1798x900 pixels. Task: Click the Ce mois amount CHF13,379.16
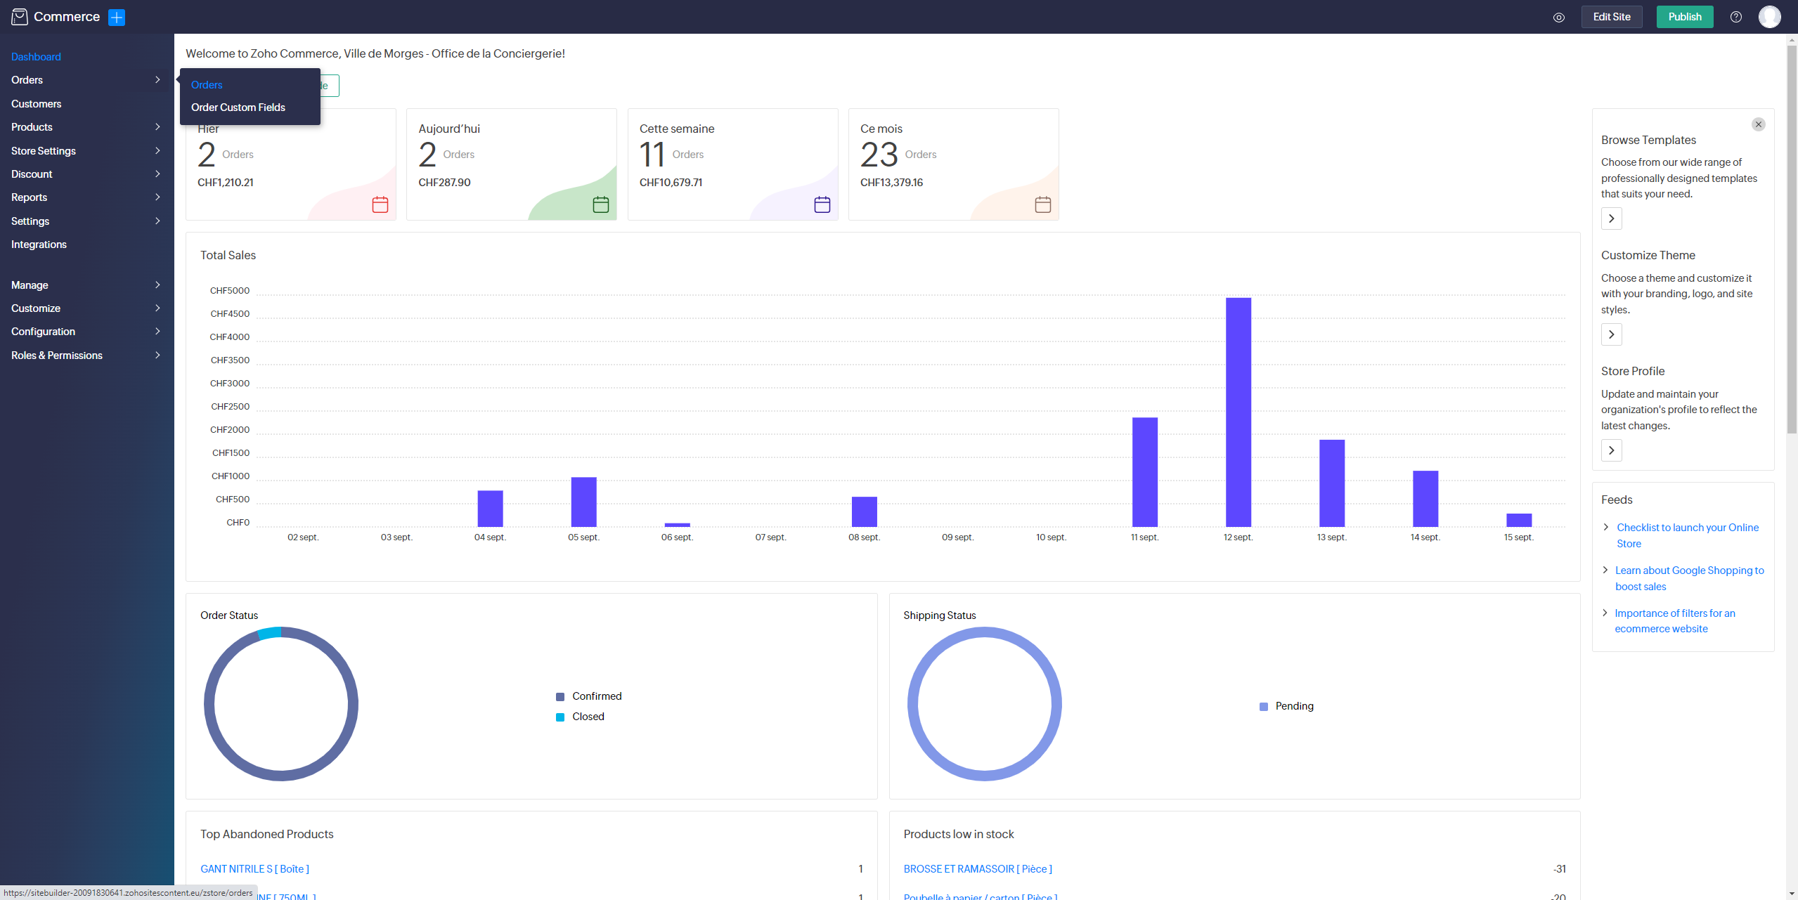coord(891,183)
